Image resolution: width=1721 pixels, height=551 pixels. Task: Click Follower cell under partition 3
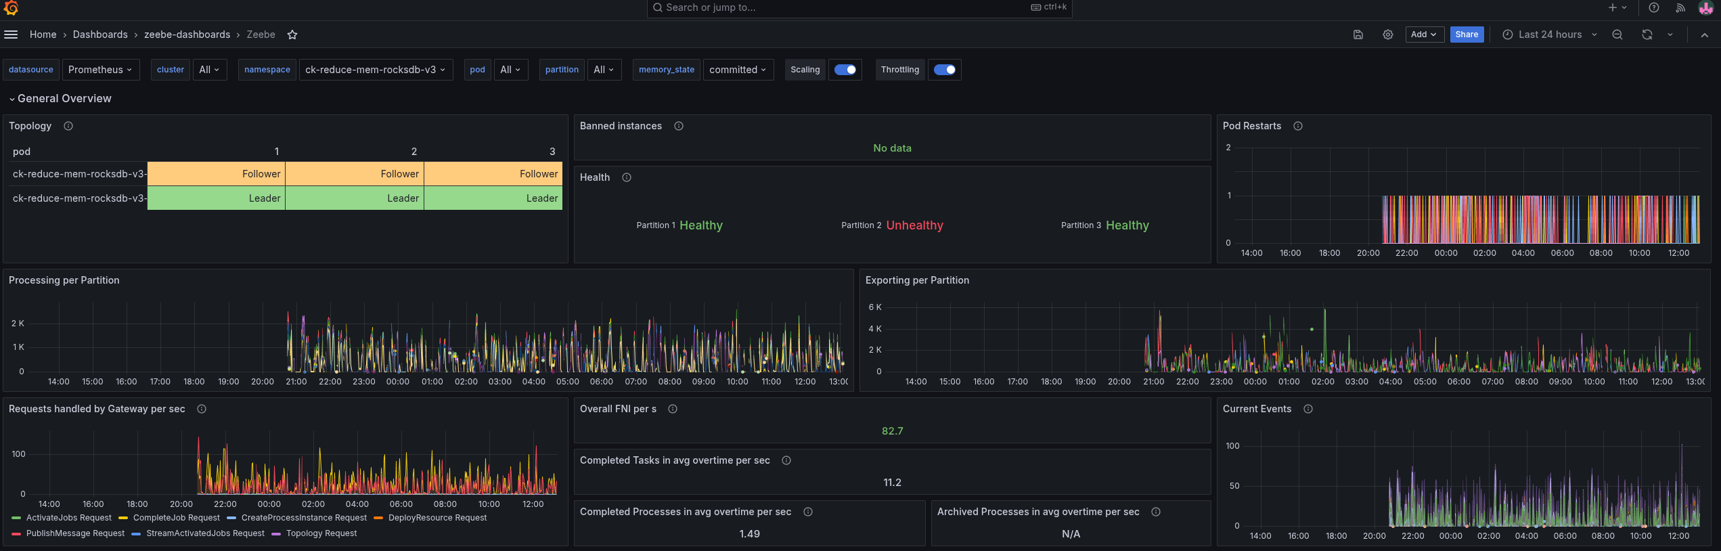[x=493, y=174]
